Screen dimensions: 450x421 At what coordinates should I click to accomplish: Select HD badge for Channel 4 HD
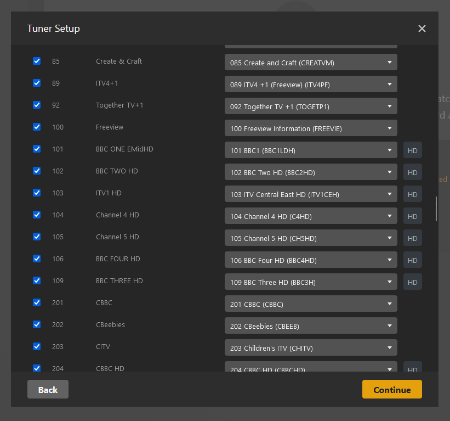click(412, 216)
